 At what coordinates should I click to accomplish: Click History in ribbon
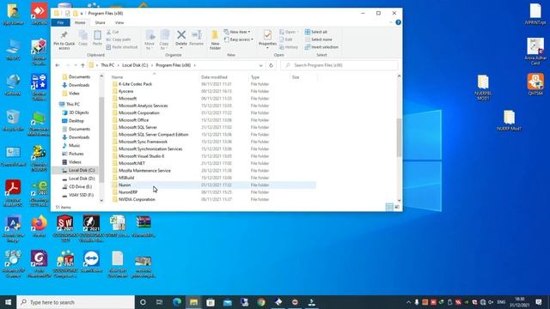point(289,47)
